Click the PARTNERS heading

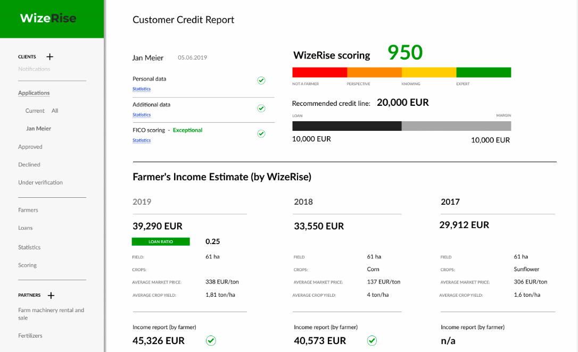tap(29, 295)
